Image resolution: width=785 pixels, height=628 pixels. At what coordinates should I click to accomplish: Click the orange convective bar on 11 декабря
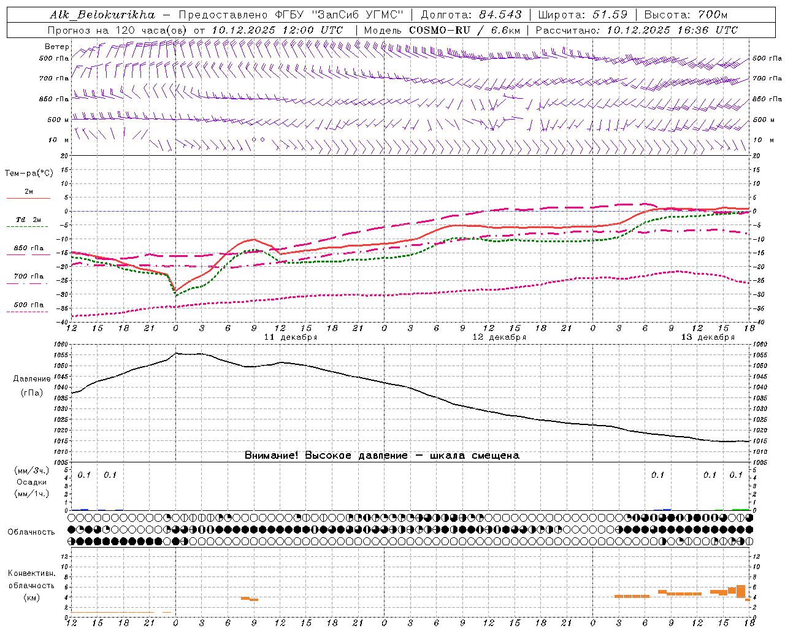pyautogui.click(x=249, y=599)
